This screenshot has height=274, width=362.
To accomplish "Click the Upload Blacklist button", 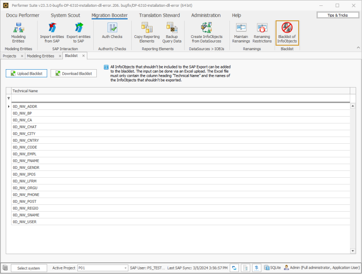I will tap(26, 73).
